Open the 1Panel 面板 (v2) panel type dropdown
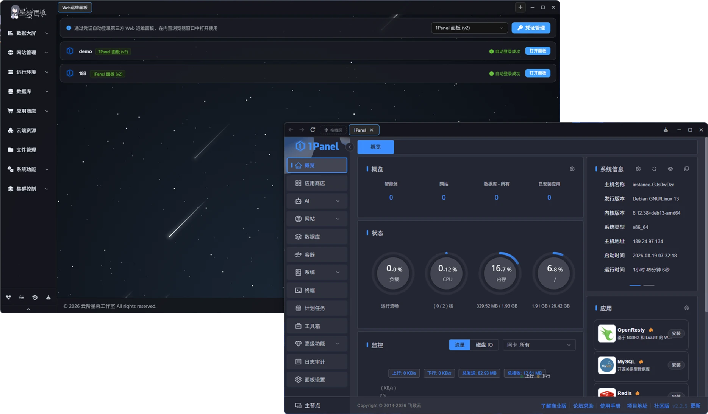The height and width of the screenshot is (414, 708). [x=469, y=28]
